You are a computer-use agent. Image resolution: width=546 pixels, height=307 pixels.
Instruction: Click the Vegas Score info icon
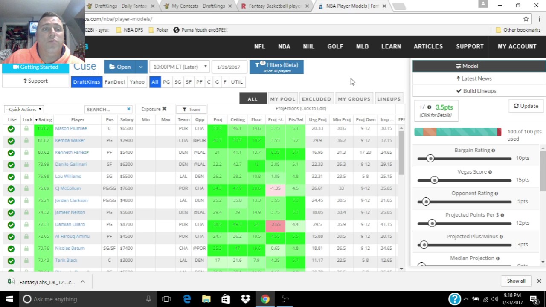pyautogui.click(x=490, y=172)
